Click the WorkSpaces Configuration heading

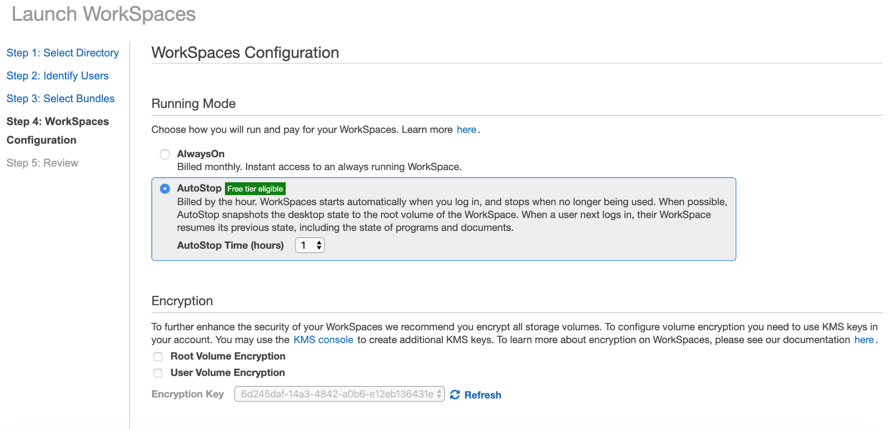coord(245,52)
